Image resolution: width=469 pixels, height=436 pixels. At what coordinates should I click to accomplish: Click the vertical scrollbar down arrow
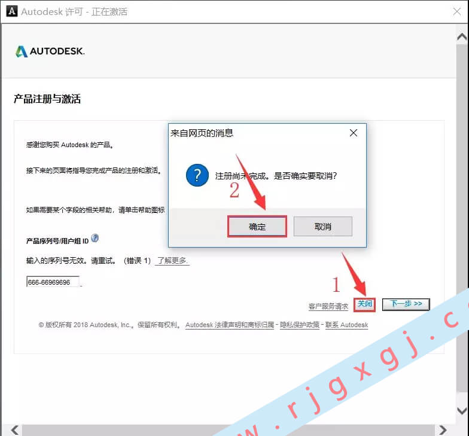click(462, 410)
